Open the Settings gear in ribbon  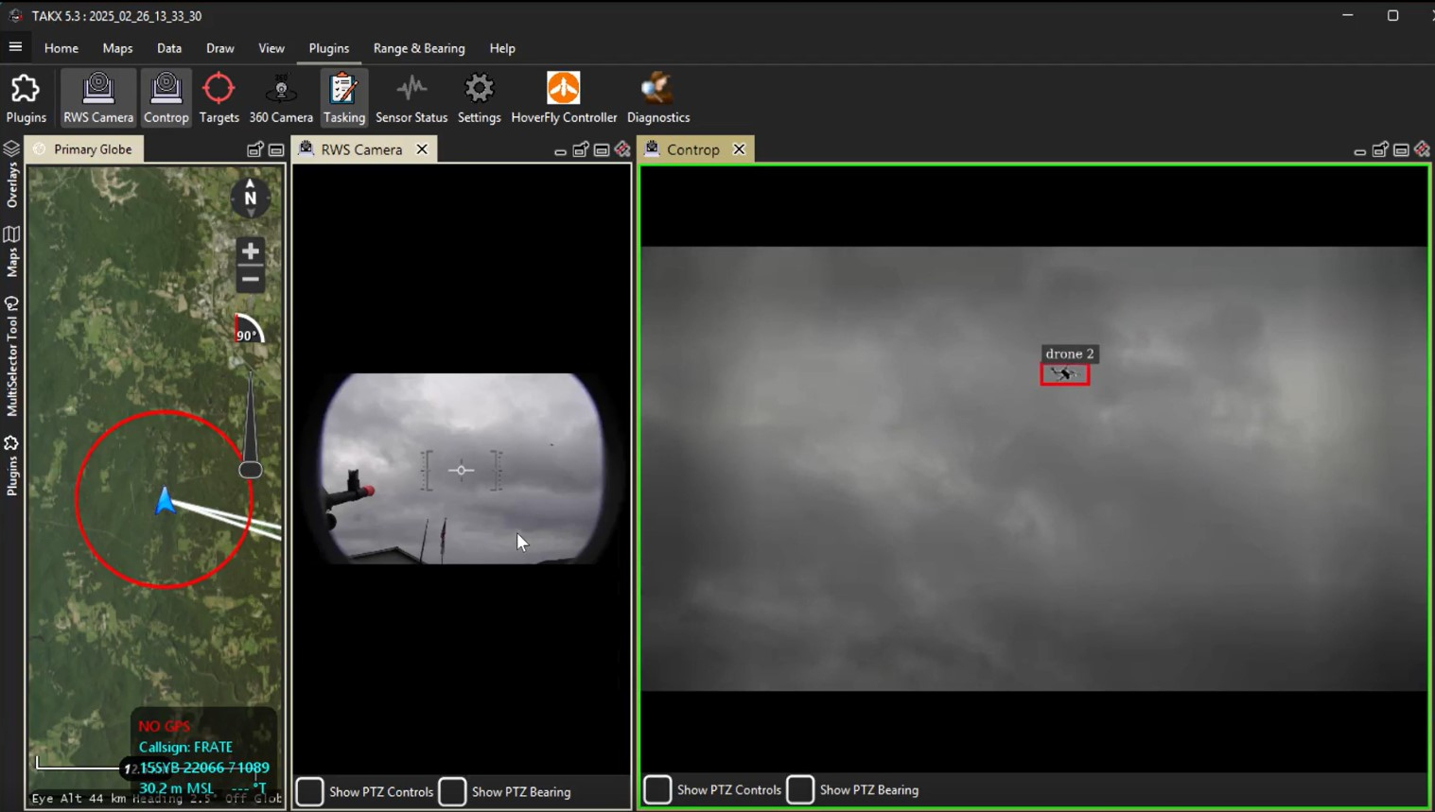point(479,97)
